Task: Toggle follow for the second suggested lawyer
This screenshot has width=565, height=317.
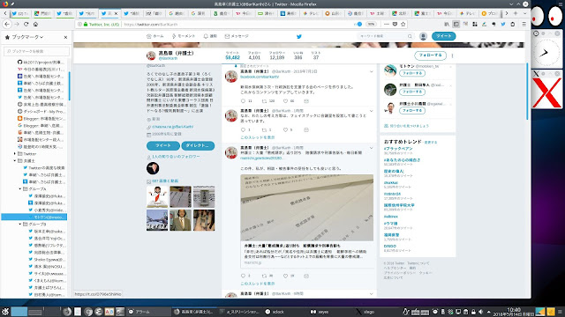Action: coord(412,92)
